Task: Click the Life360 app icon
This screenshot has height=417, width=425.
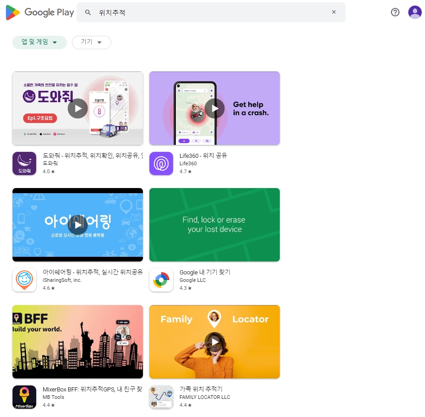Action: coord(161,163)
